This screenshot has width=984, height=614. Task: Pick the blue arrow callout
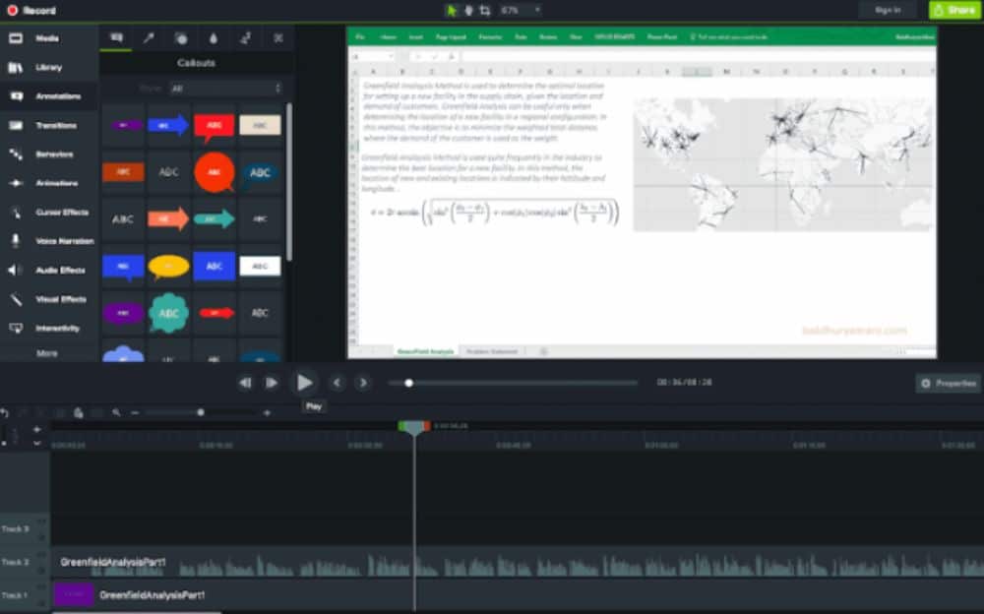(168, 125)
